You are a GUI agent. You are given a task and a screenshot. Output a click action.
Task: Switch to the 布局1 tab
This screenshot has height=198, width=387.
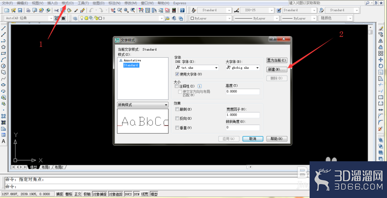click(46, 167)
